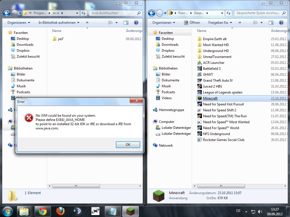Open Battlefield 3 shortcut

point(212,69)
